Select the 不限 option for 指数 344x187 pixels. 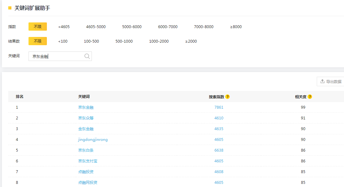click(x=38, y=27)
